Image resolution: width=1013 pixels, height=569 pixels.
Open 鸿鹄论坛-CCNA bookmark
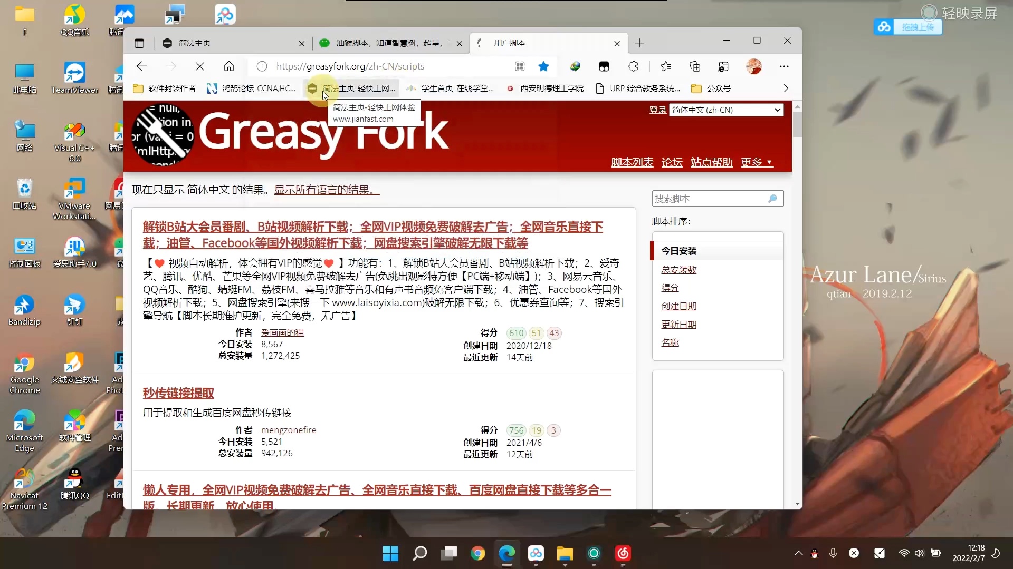click(x=252, y=89)
